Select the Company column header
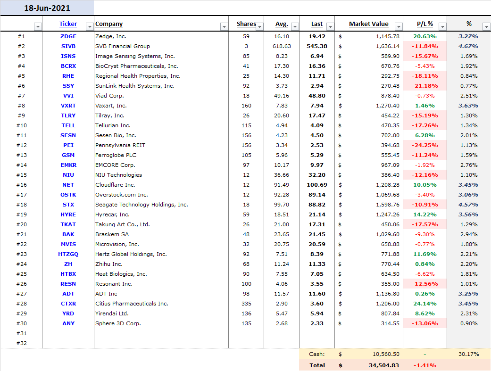The height and width of the screenshot is (371, 491). point(109,24)
